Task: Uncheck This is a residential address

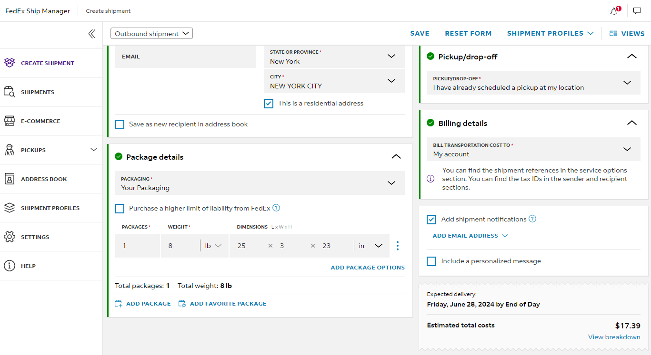Action: (x=269, y=103)
